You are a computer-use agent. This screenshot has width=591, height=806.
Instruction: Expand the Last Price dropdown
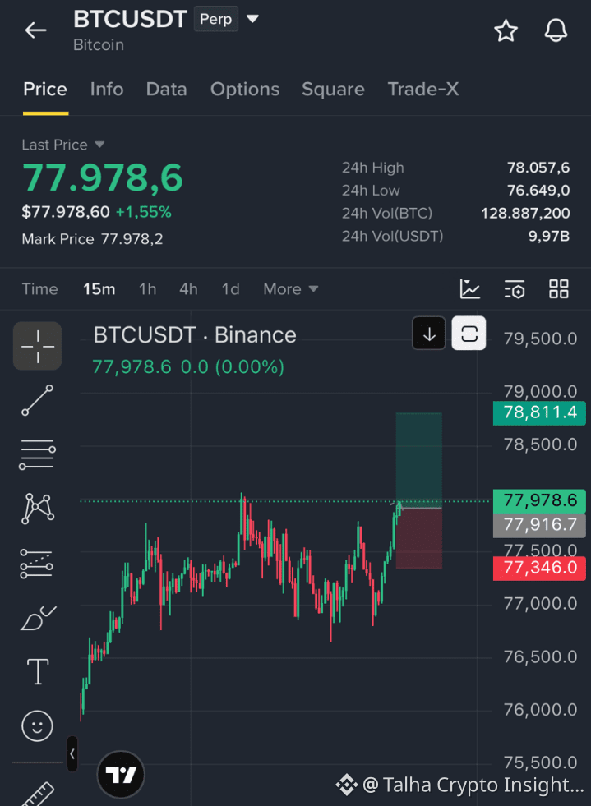click(99, 145)
